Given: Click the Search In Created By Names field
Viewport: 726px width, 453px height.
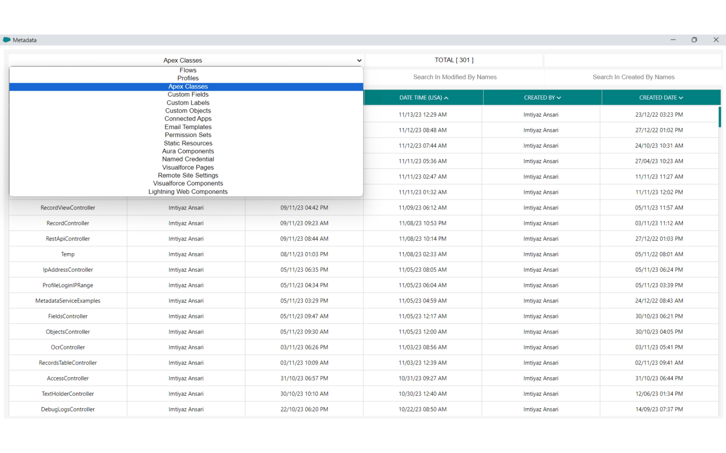Looking at the screenshot, I should [x=634, y=77].
